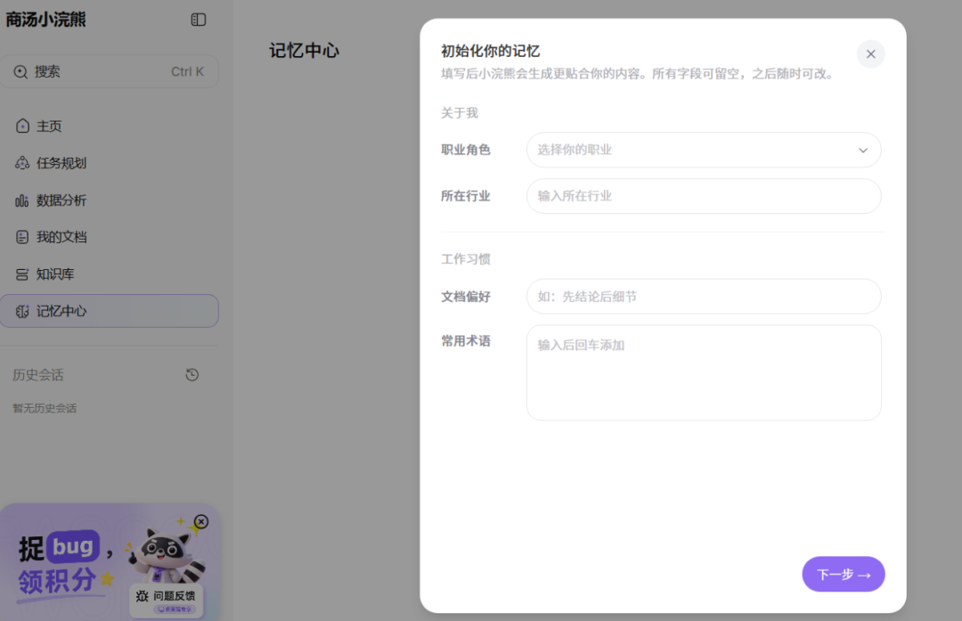Screen dimensions: 962x621
Task: Click the Ctrl K shortcut hint
Action: tap(187, 72)
